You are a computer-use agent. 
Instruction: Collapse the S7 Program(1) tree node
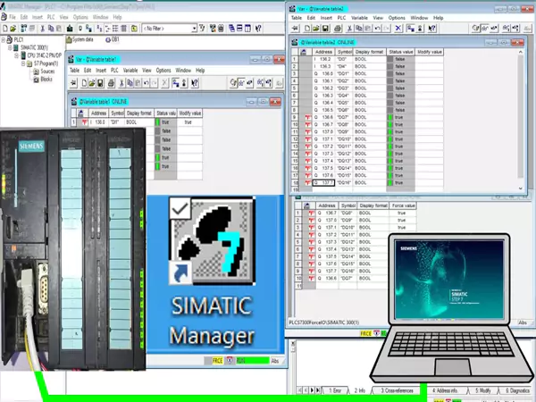pyautogui.click(x=23, y=63)
